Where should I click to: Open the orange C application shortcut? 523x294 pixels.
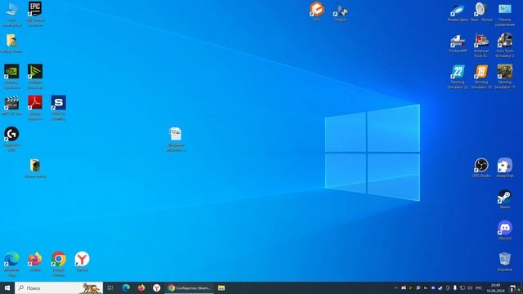click(x=316, y=11)
